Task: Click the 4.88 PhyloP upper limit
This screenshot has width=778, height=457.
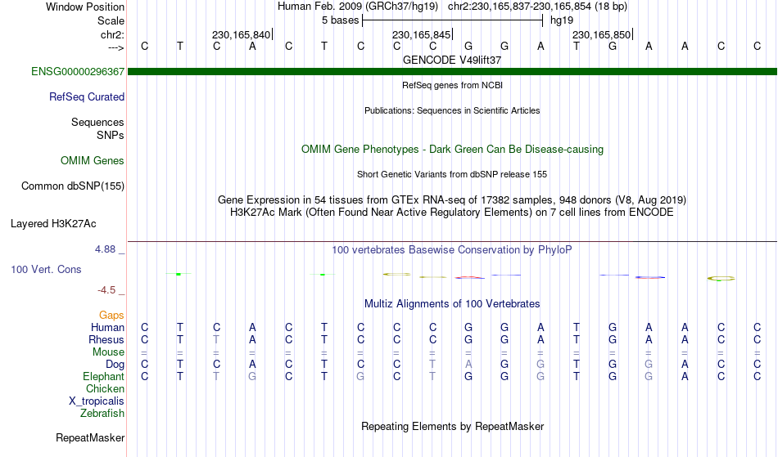Action: coord(105,249)
